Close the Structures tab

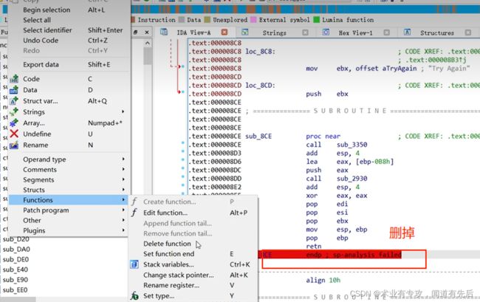pyautogui.click(x=467, y=32)
